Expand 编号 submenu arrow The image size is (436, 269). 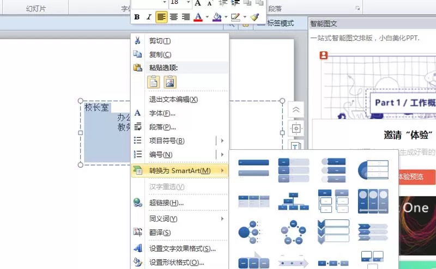tap(222, 155)
